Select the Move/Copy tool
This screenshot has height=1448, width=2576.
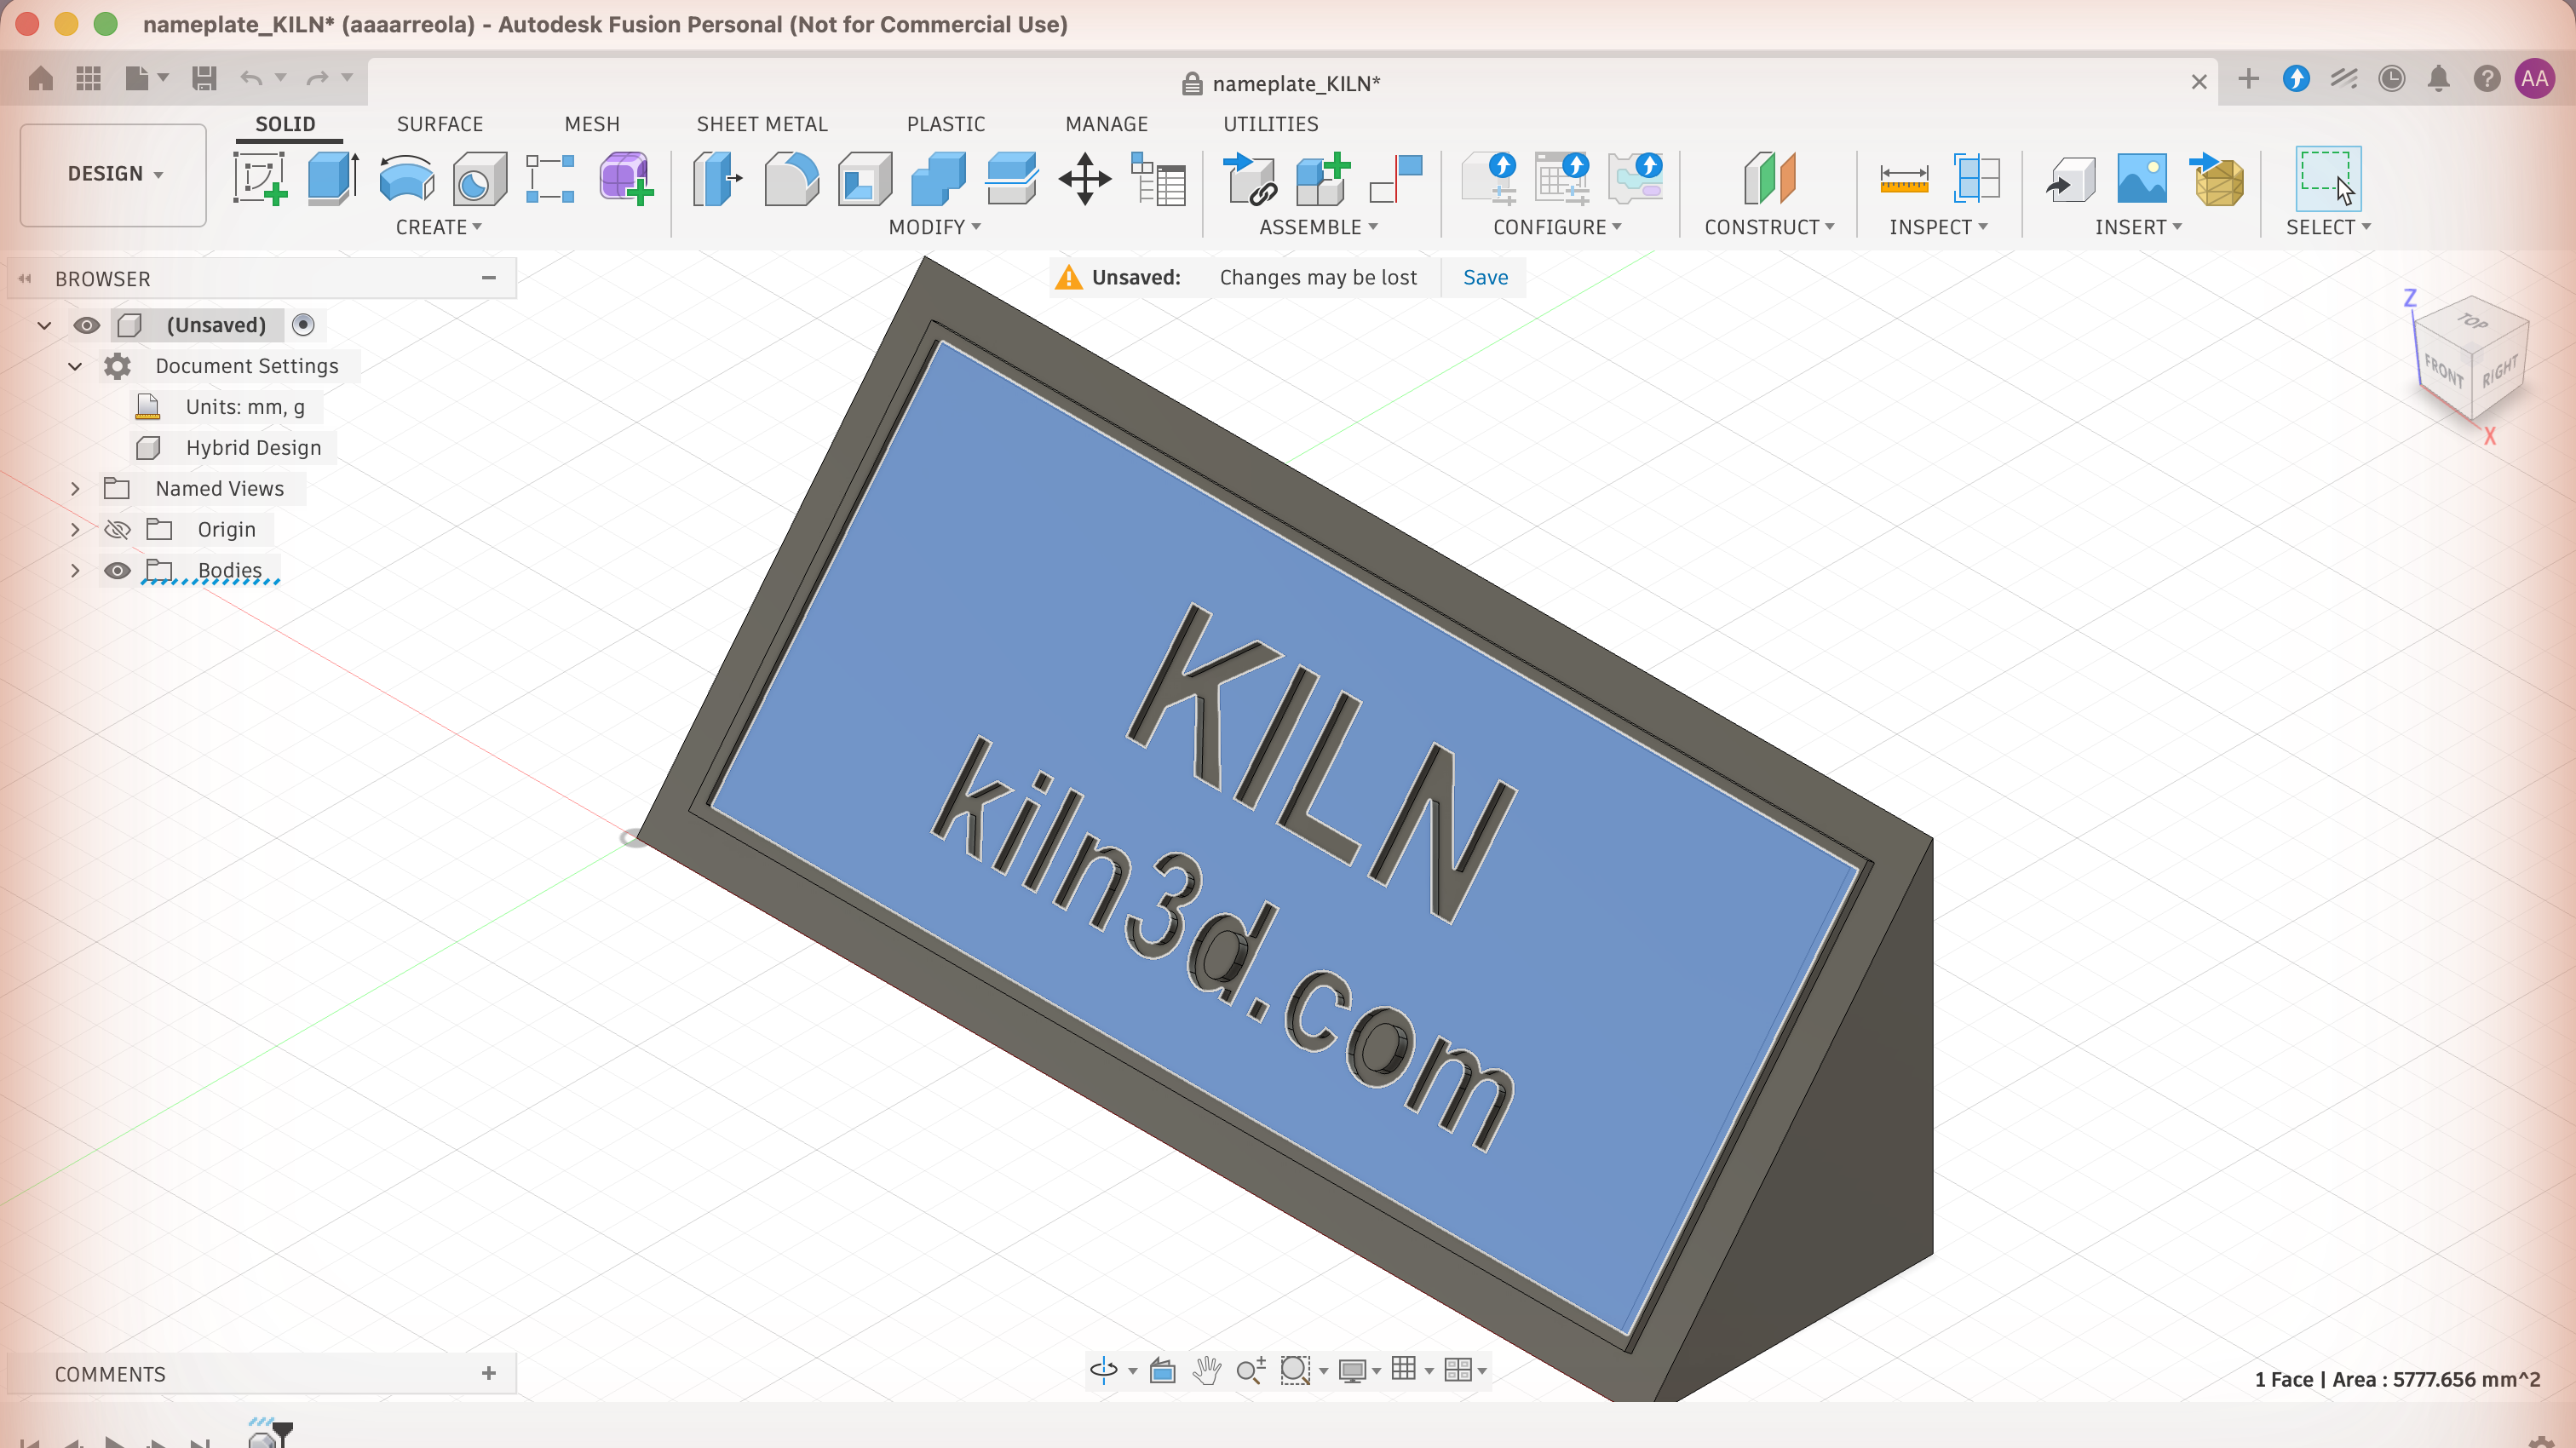click(1085, 179)
